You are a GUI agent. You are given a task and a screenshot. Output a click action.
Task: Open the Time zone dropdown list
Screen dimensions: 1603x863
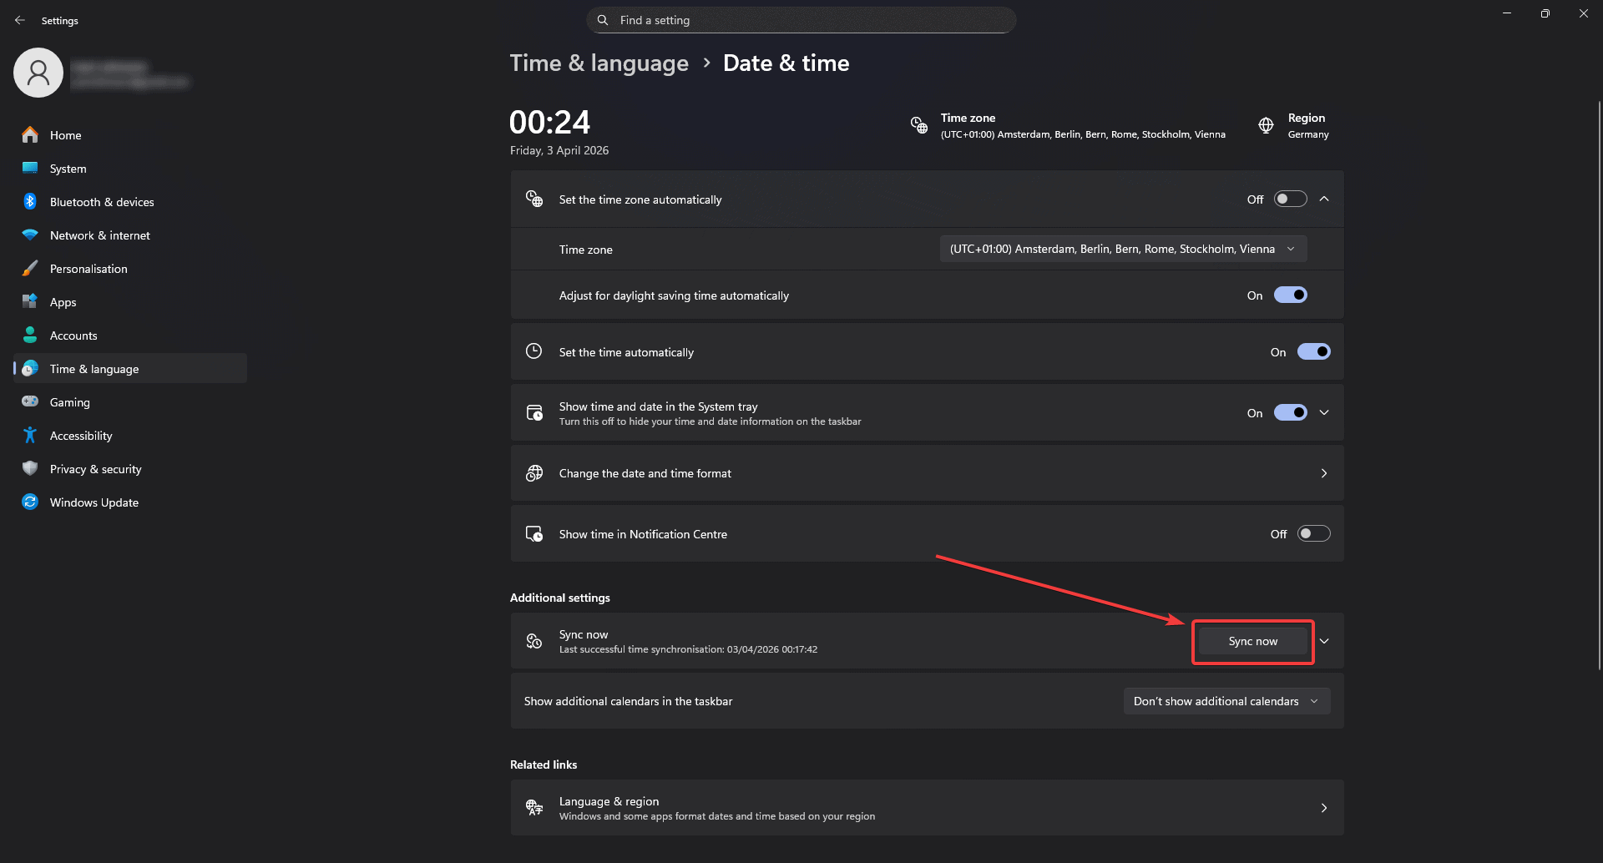(1124, 249)
